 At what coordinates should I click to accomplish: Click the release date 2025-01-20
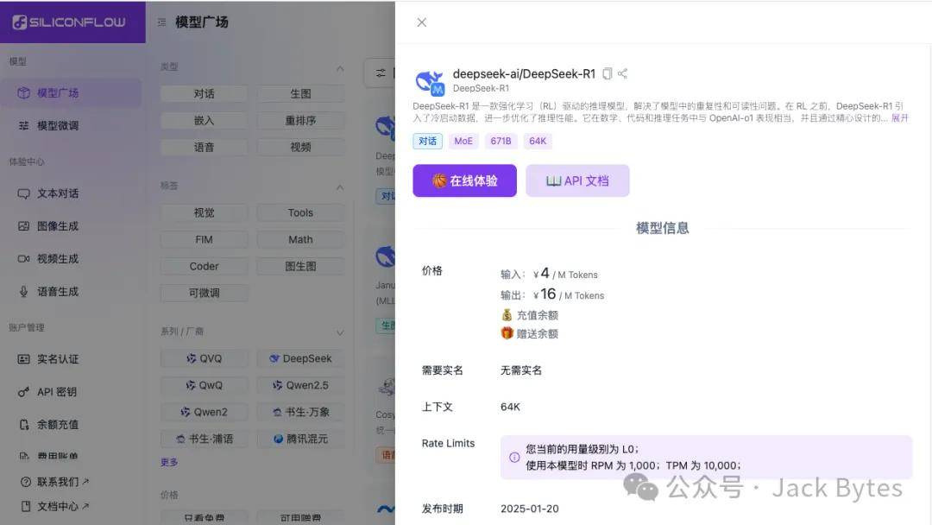[x=530, y=509]
